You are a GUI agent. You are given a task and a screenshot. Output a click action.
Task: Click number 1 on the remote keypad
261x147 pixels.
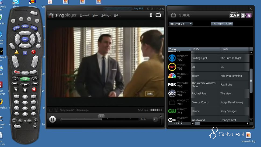click(x=16, y=96)
